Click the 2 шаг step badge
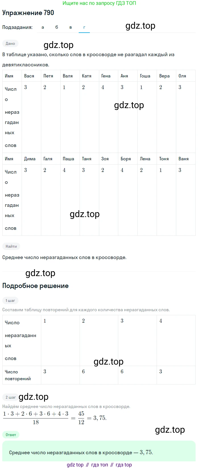The height and width of the screenshot is (469, 199). pyautogui.click(x=11, y=397)
